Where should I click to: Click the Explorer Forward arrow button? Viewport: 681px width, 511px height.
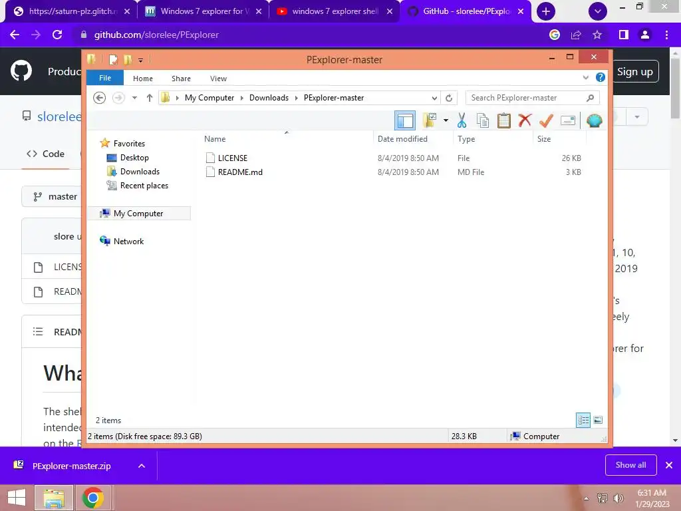click(118, 98)
